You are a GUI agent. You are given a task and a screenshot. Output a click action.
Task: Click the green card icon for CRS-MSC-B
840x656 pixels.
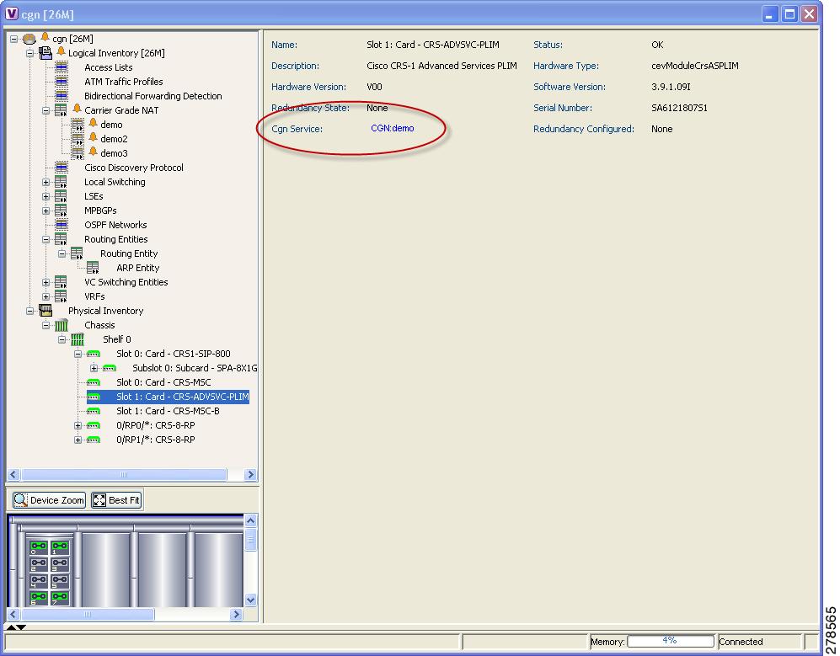[94, 411]
